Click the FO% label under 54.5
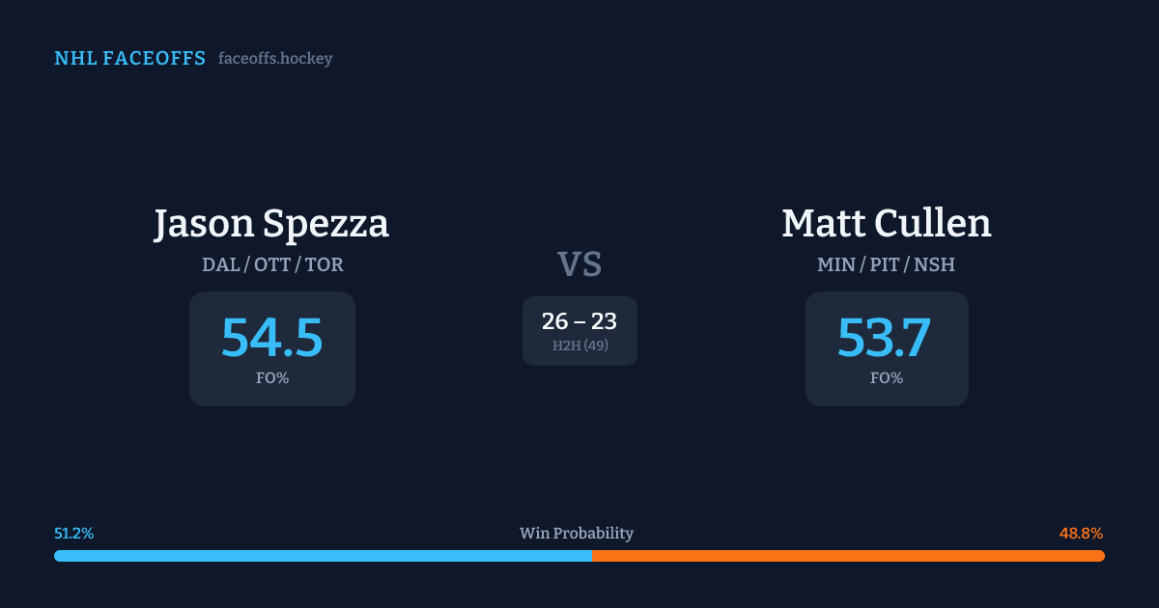 (272, 378)
